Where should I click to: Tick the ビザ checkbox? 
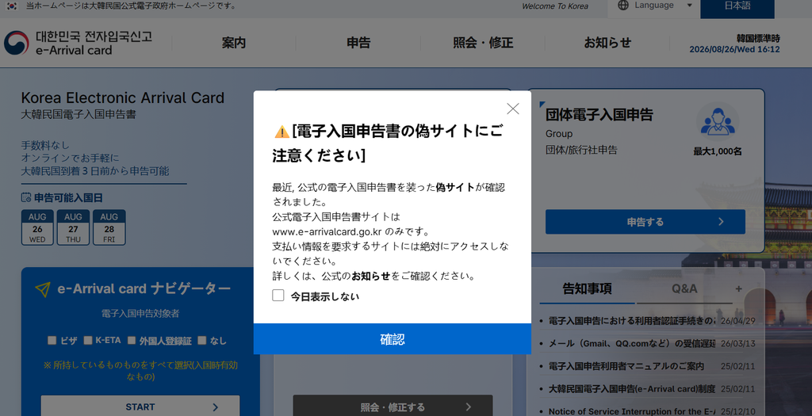click(52, 340)
